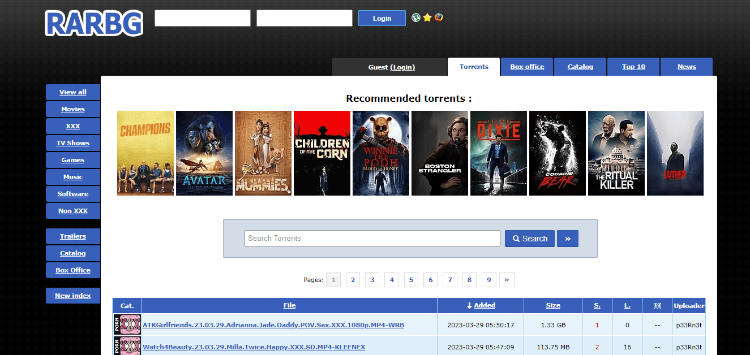Open the Movies category in the sidebar
The image size is (750, 355).
(x=73, y=109)
